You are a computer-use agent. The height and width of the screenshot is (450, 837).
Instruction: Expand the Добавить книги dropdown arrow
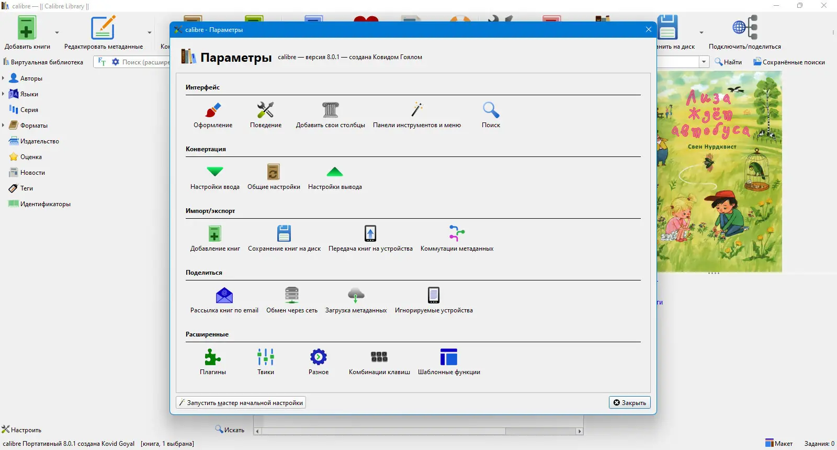click(57, 32)
